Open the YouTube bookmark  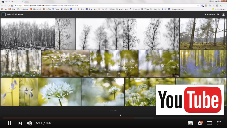pyautogui.click(x=47, y=9)
